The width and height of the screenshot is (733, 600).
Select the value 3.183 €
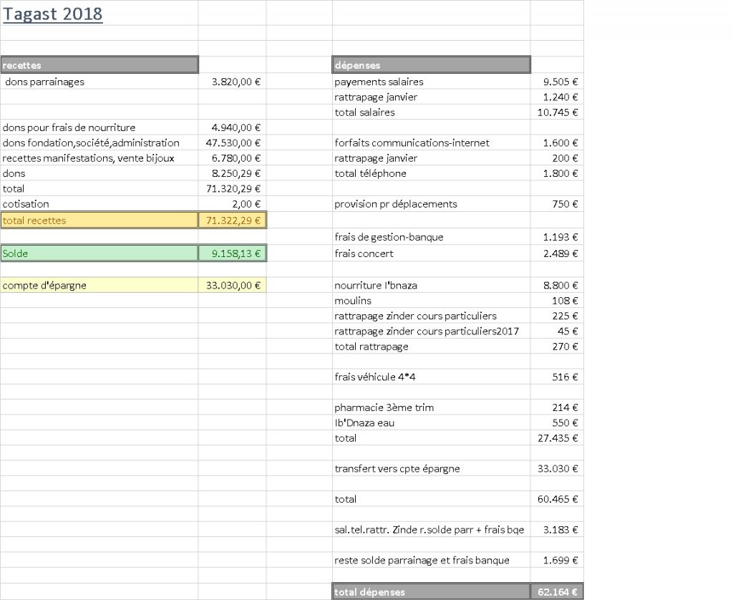point(560,530)
